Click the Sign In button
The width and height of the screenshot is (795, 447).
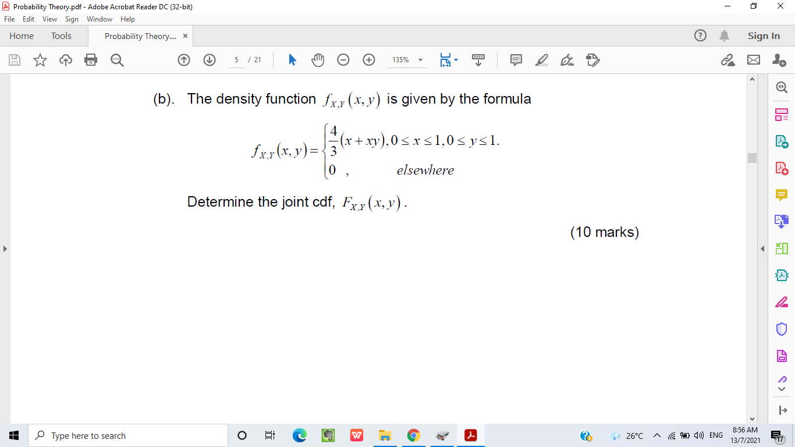pyautogui.click(x=764, y=36)
